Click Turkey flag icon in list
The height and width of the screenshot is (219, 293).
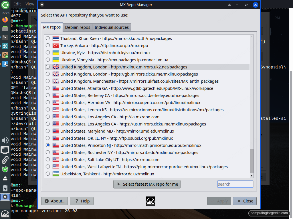(x=56, y=45)
